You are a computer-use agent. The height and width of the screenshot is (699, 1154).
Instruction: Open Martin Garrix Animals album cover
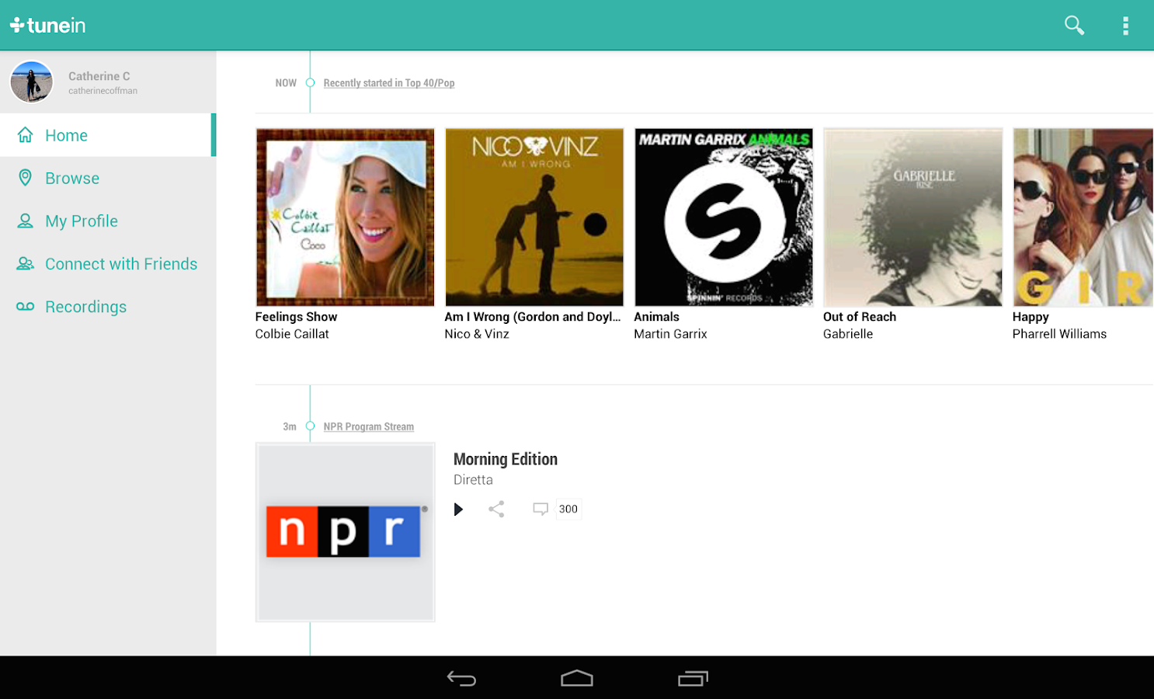pyautogui.click(x=724, y=217)
